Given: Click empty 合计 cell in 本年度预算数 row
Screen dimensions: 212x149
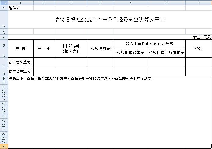Looking at the screenshot, I should (44, 62).
